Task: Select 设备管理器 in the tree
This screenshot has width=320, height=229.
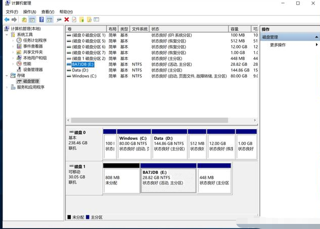Action: [33, 69]
